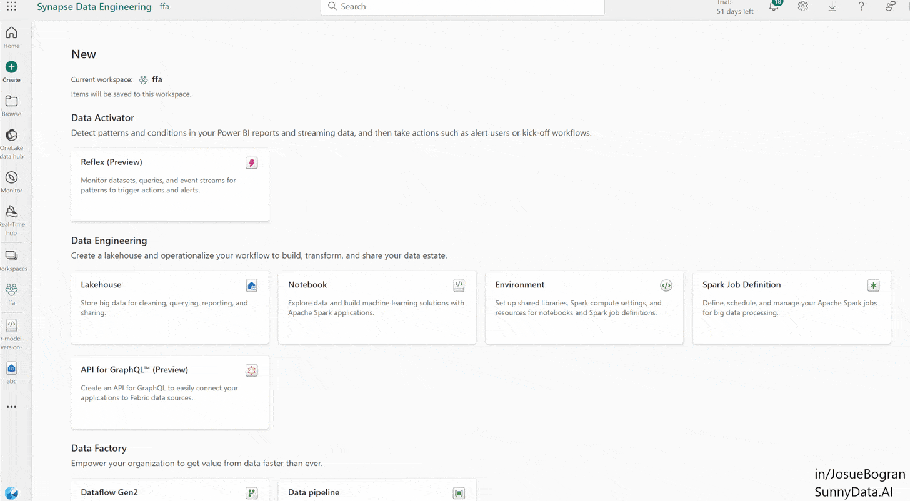Open Help question mark icon
The height and width of the screenshot is (501, 910).
(x=861, y=6)
